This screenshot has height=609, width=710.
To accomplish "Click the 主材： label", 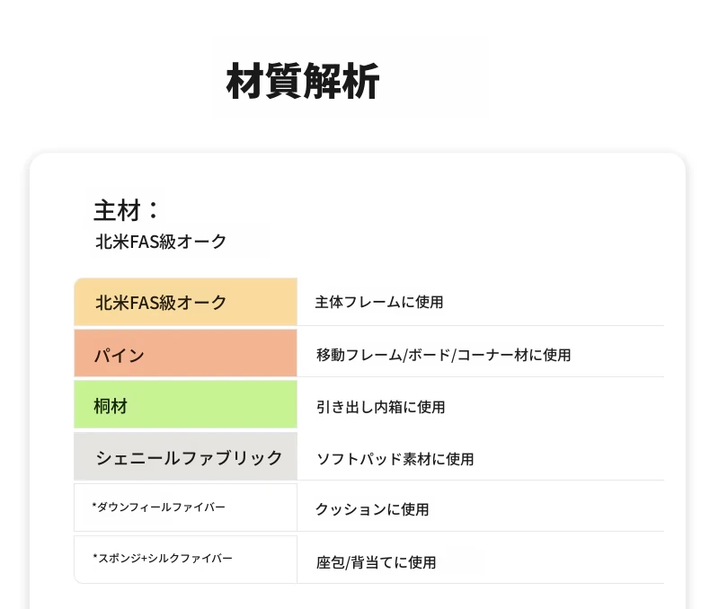I will click(127, 210).
